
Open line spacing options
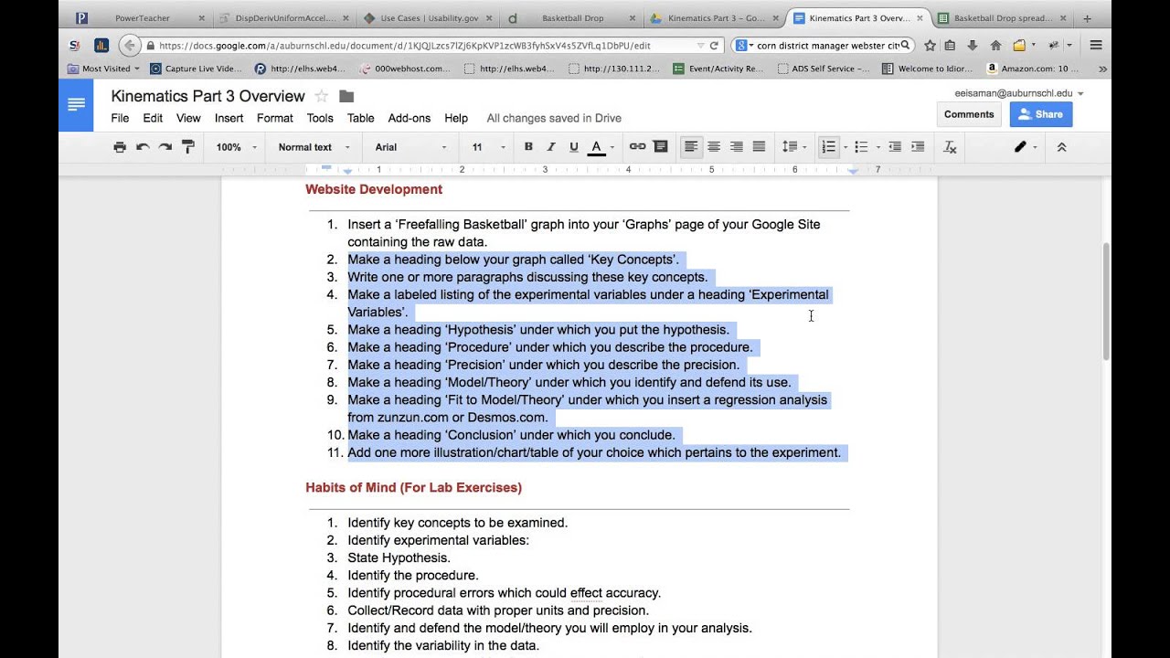792,147
